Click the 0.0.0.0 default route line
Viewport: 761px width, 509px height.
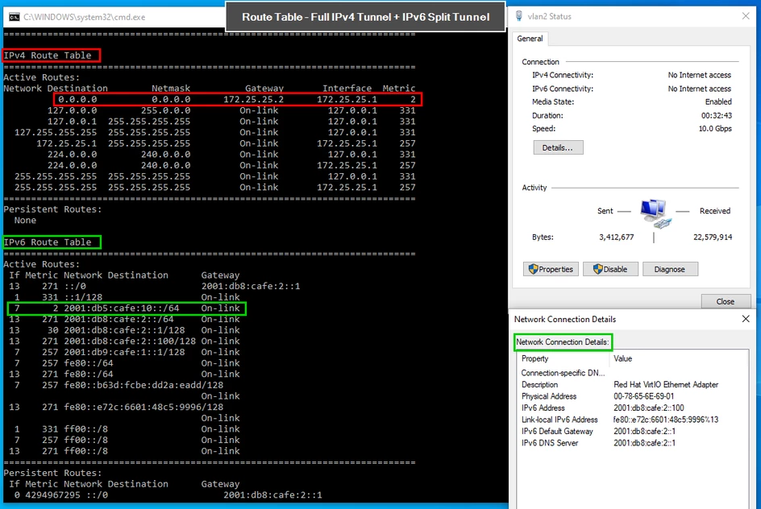pos(237,99)
